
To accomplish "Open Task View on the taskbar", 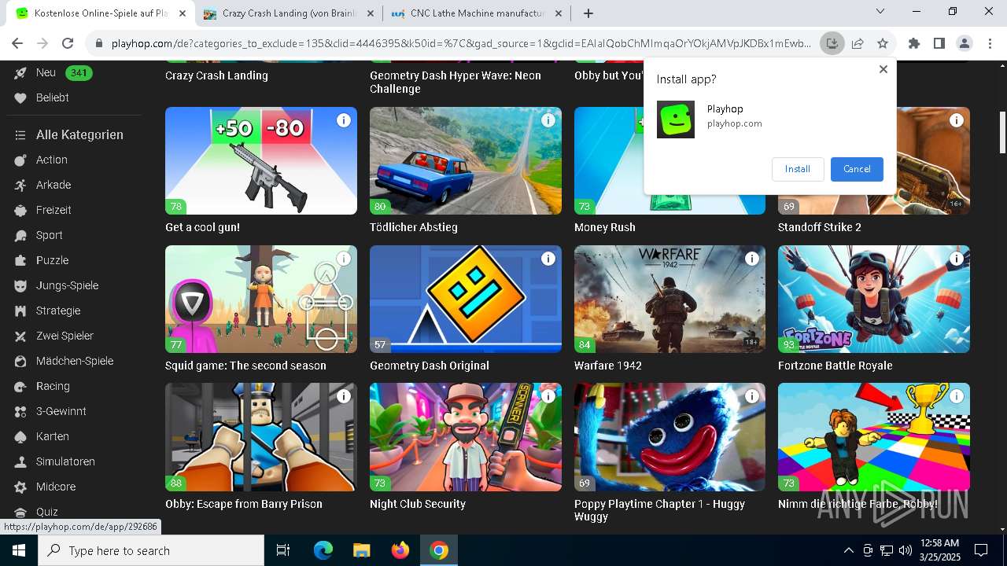I will click(283, 550).
